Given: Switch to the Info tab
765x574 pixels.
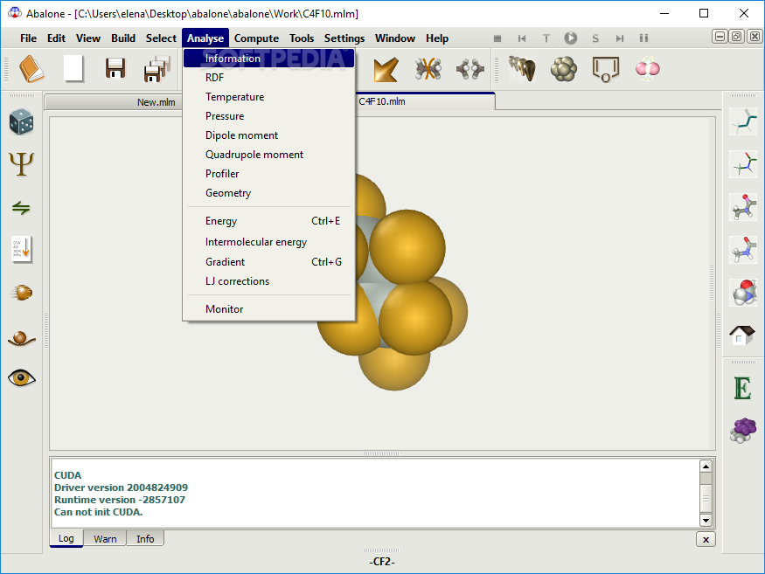Looking at the screenshot, I should click(145, 539).
